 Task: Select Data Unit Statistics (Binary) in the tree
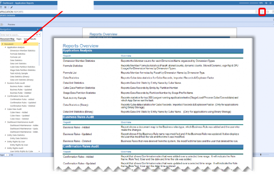pos(22,80)
